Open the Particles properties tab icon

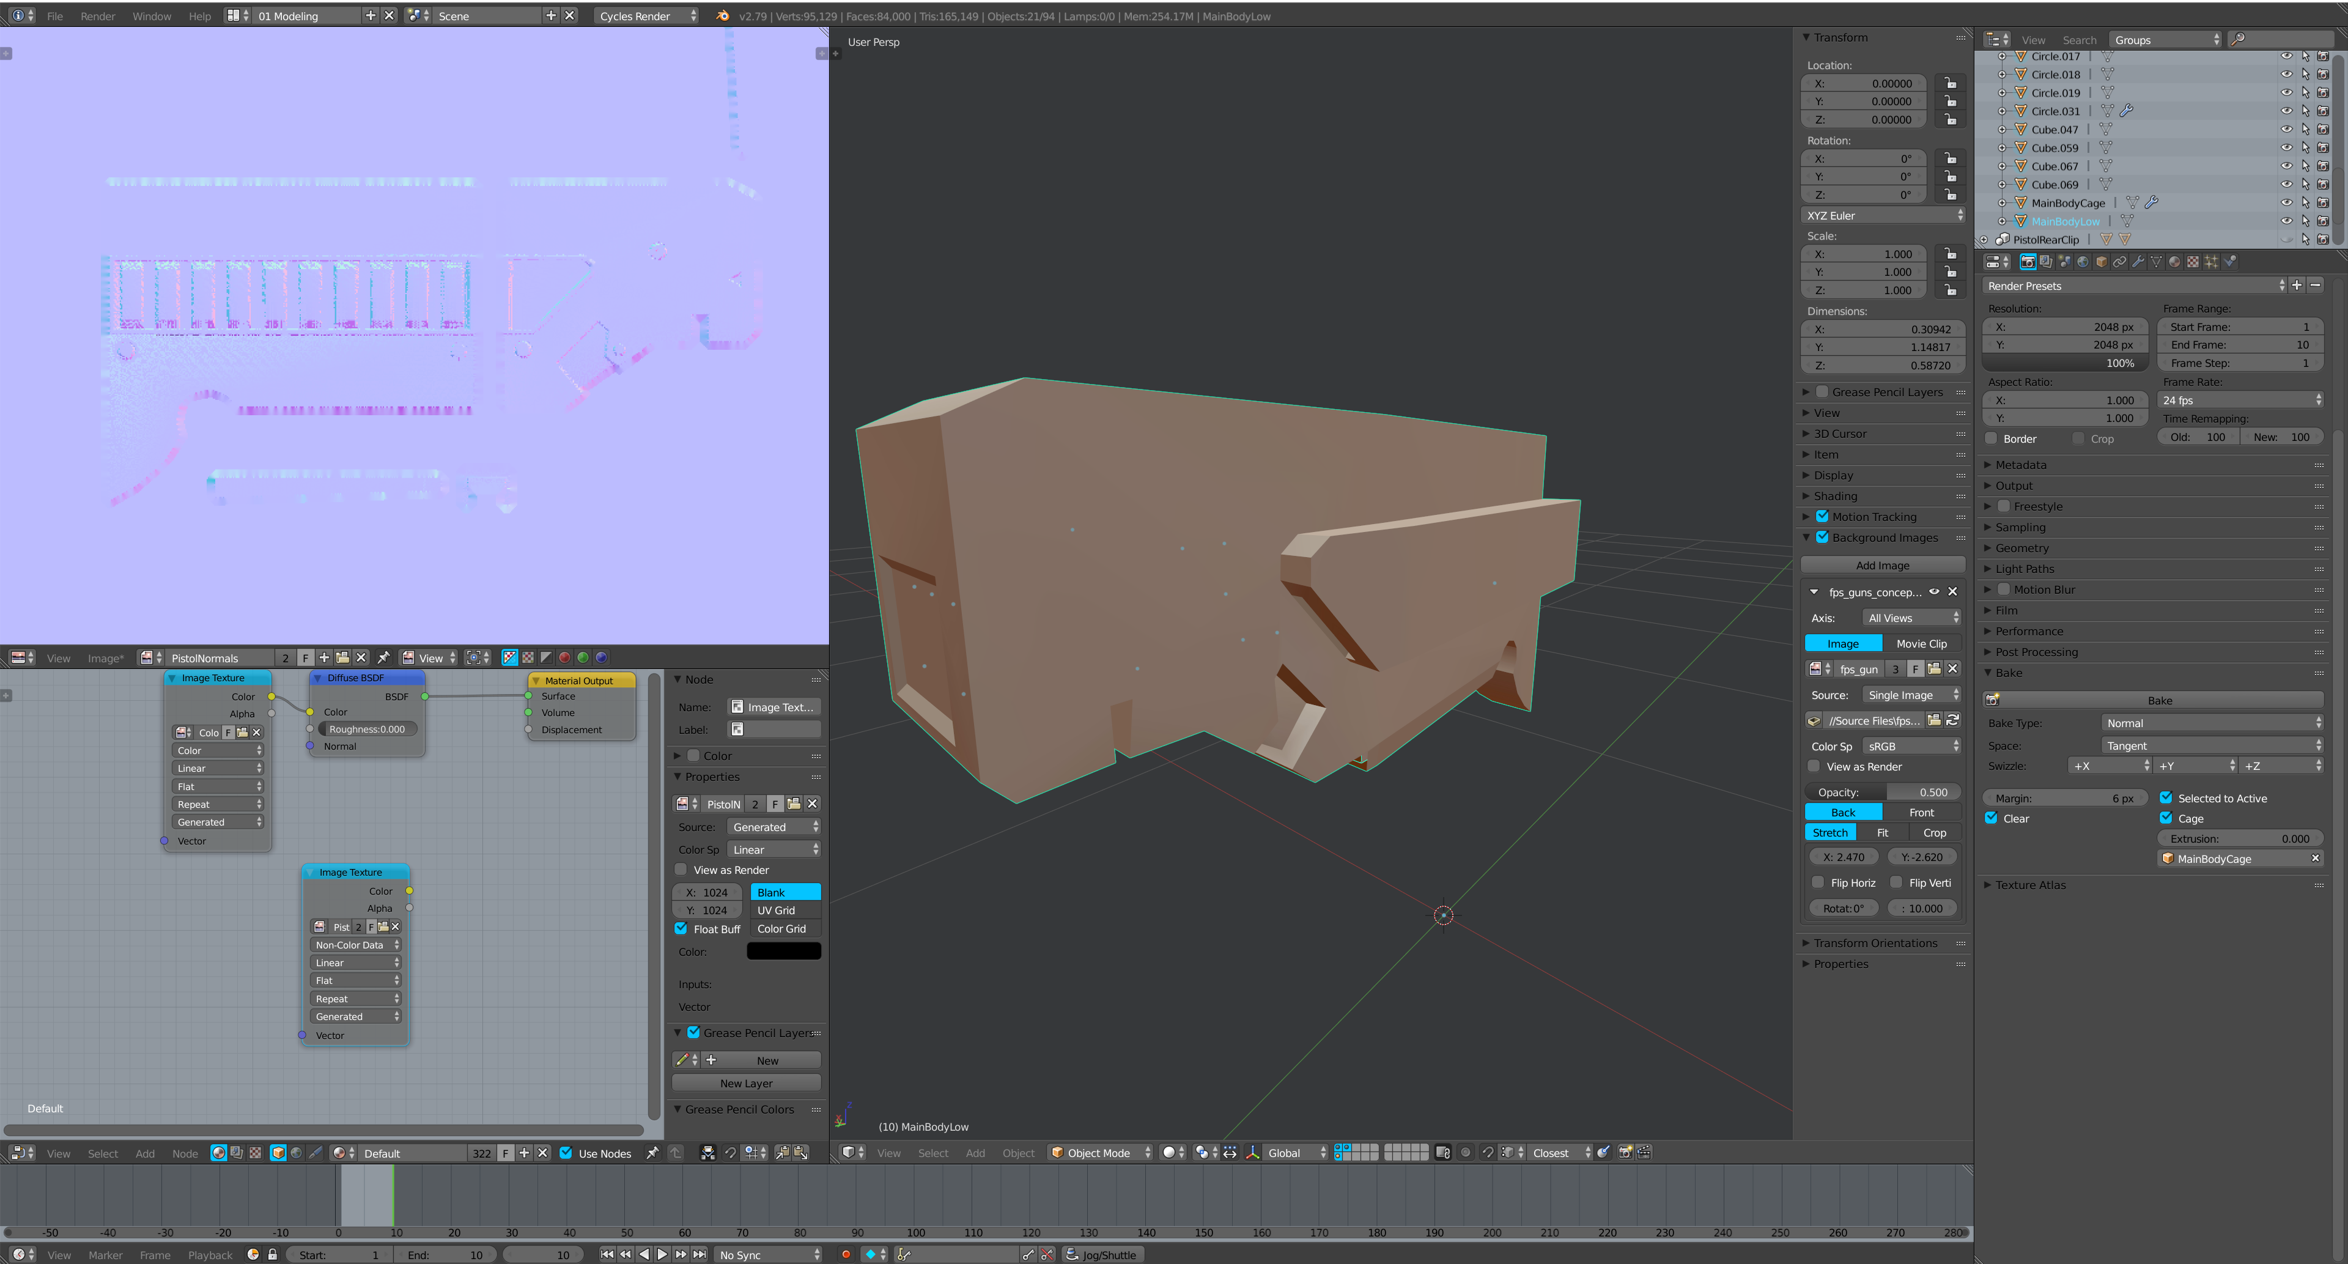2211,262
